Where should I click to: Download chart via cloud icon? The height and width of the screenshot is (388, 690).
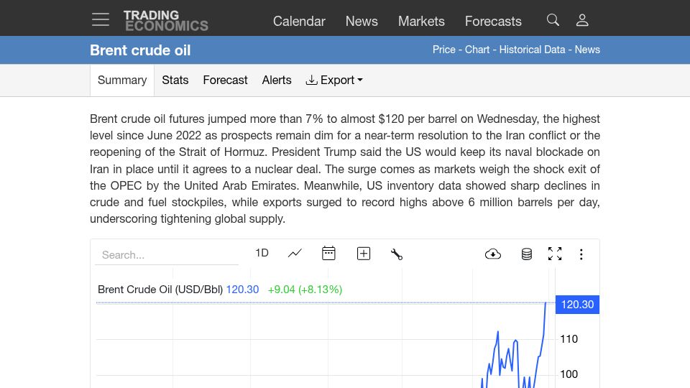[493, 254]
